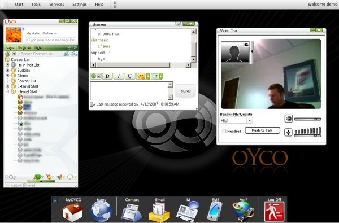Screen dimensions: 339x223
Task: Click the group contacts icon right of search
Action: click(x=74, y=54)
